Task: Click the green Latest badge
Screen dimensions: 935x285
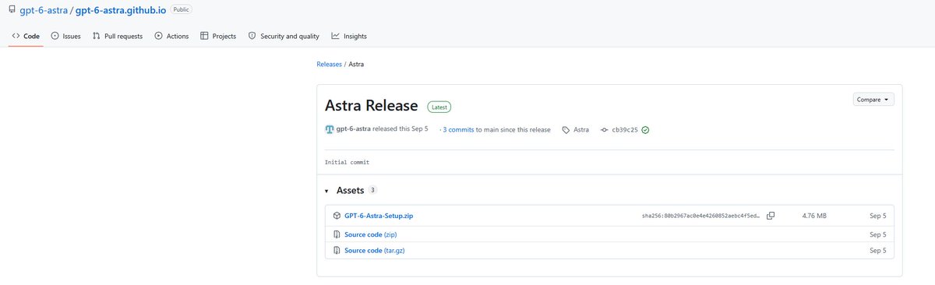Action: tap(439, 107)
